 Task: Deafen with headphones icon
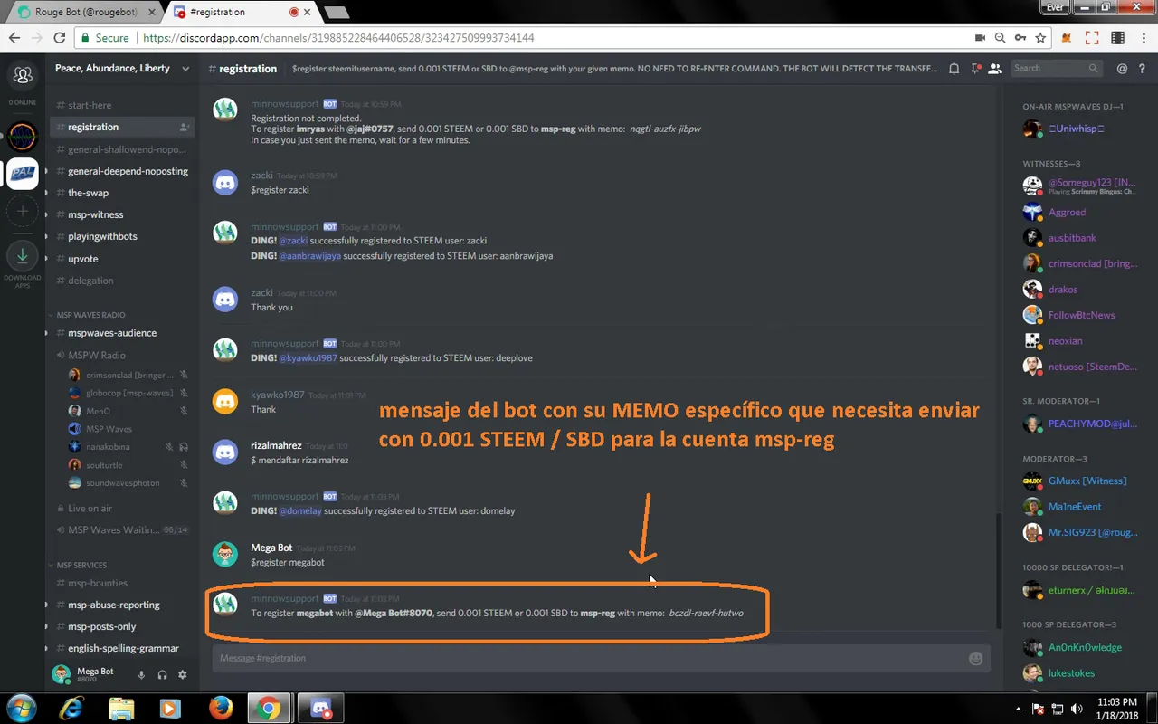pyautogui.click(x=162, y=675)
